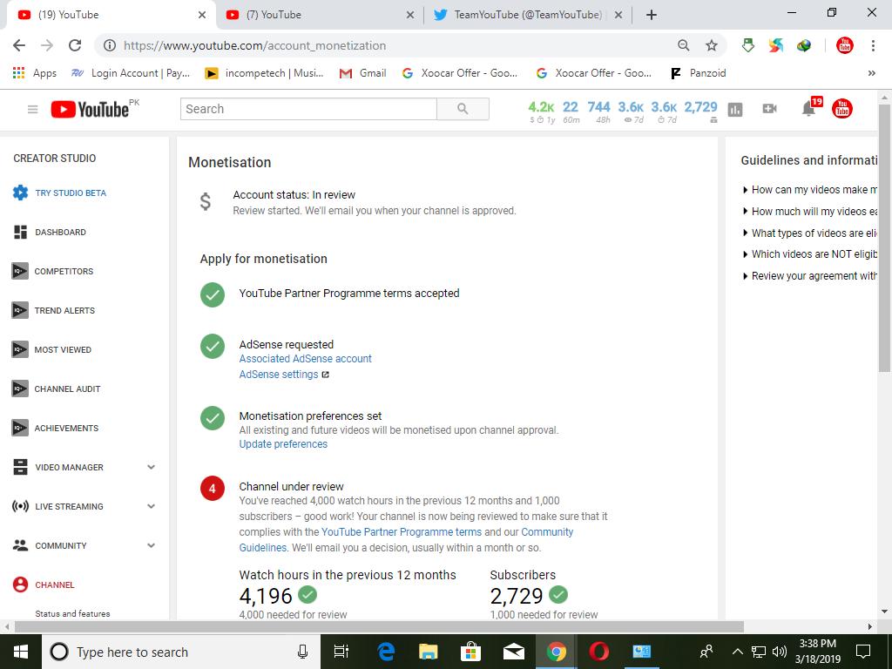
Task: Open YouTube Partner Programme terms link
Action: [x=401, y=532]
